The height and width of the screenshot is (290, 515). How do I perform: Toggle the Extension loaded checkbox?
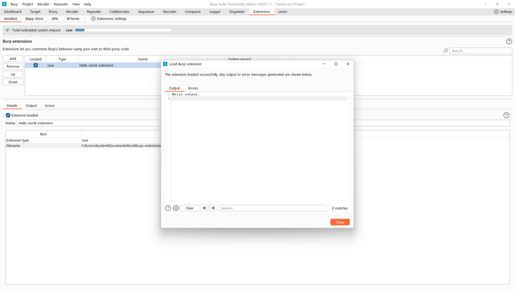point(8,115)
